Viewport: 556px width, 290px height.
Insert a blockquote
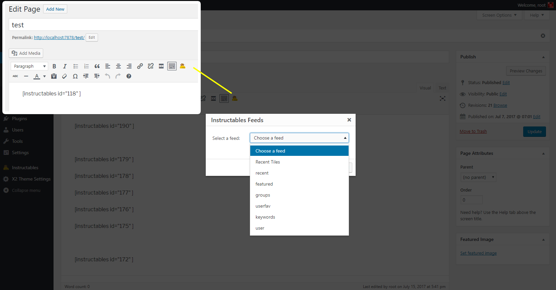tap(97, 66)
